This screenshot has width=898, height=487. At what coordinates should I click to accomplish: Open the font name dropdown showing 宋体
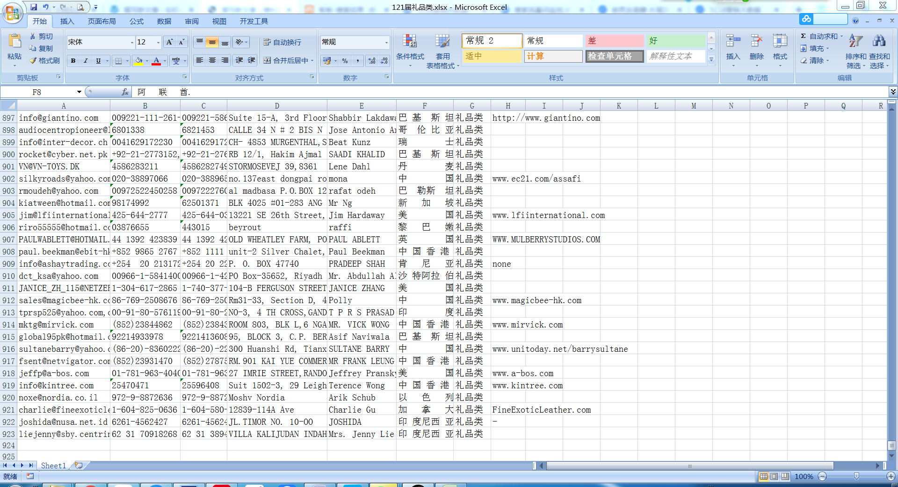point(131,43)
